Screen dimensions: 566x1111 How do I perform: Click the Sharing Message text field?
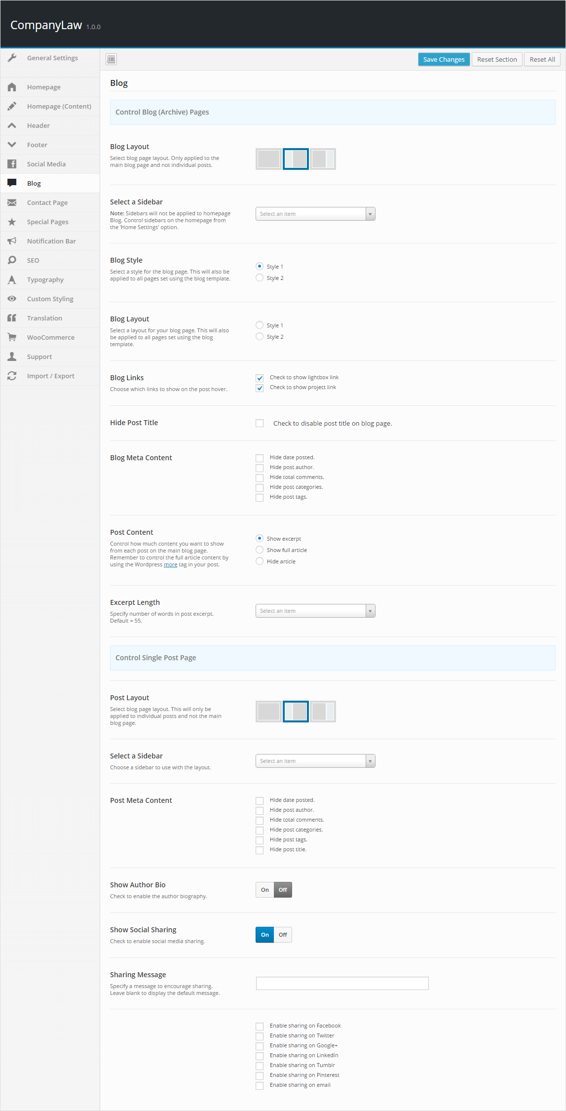point(342,983)
